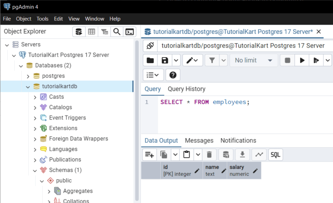
Task: Open the Tools menu
Action: click(x=42, y=19)
